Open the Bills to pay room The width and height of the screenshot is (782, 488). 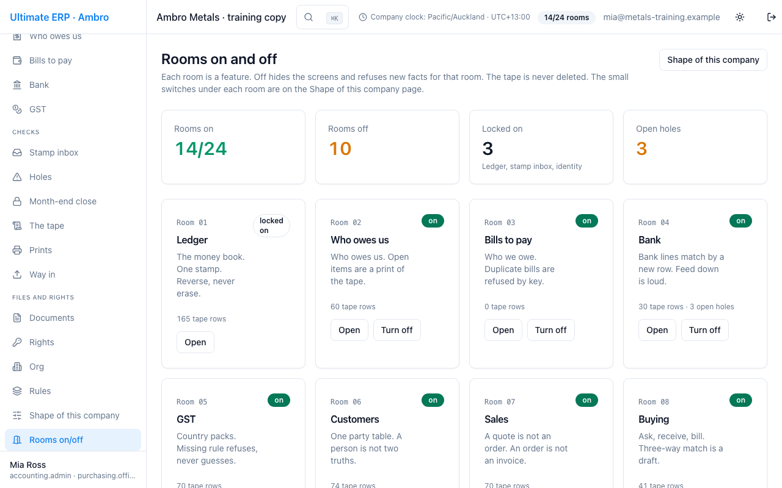(x=503, y=330)
